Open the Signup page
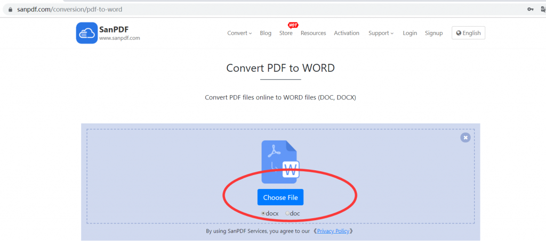The height and width of the screenshot is (241, 546). [x=434, y=33]
